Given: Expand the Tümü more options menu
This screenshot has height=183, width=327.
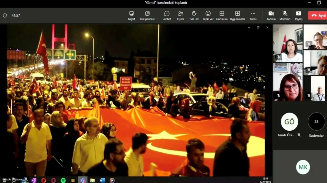Looking at the screenshot, I should coord(253,15).
